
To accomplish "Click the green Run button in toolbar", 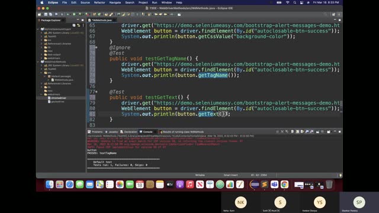I will click(x=74, y=14).
